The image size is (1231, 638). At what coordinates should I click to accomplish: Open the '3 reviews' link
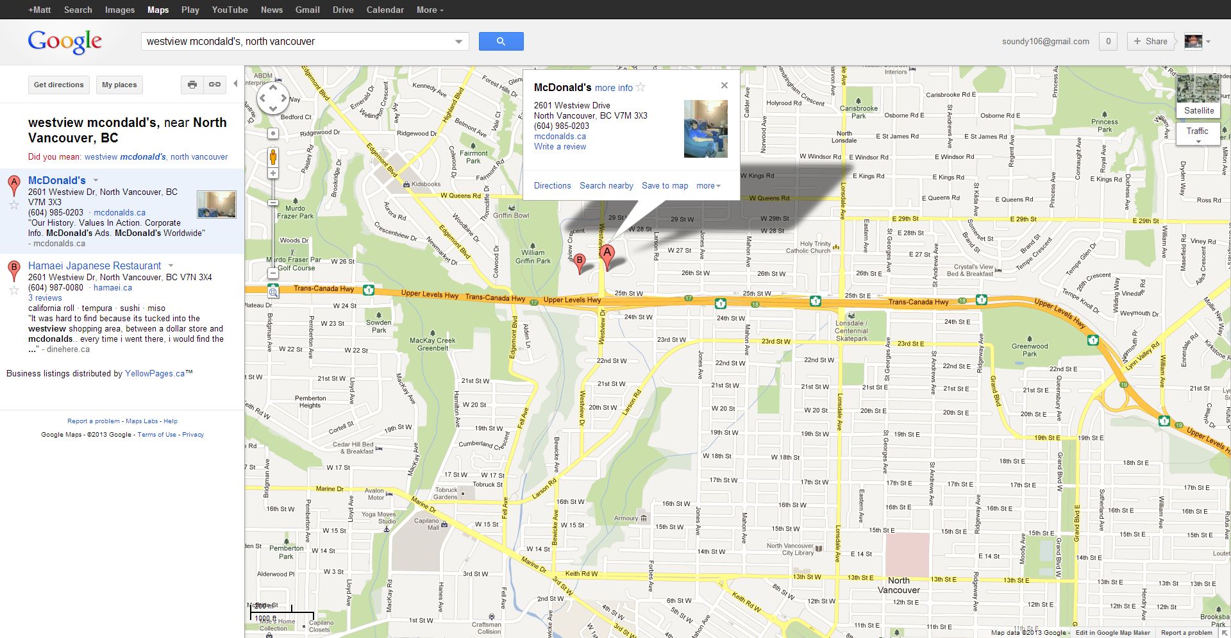(x=45, y=298)
